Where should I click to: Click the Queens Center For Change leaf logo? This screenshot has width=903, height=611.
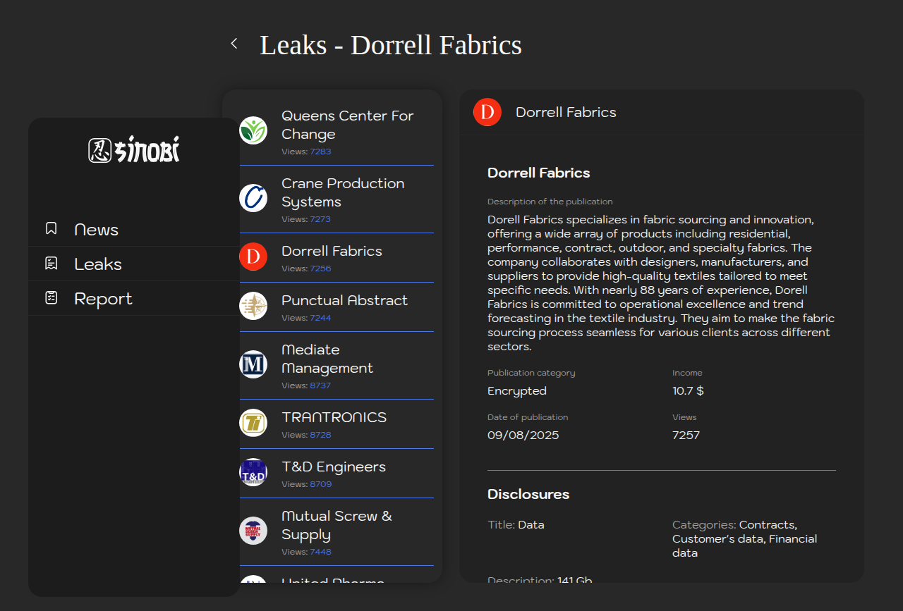[x=253, y=130]
